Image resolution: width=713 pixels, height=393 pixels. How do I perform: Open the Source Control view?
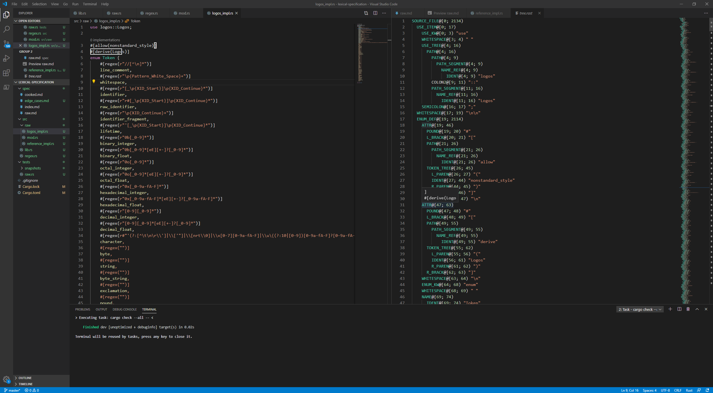(x=6, y=44)
